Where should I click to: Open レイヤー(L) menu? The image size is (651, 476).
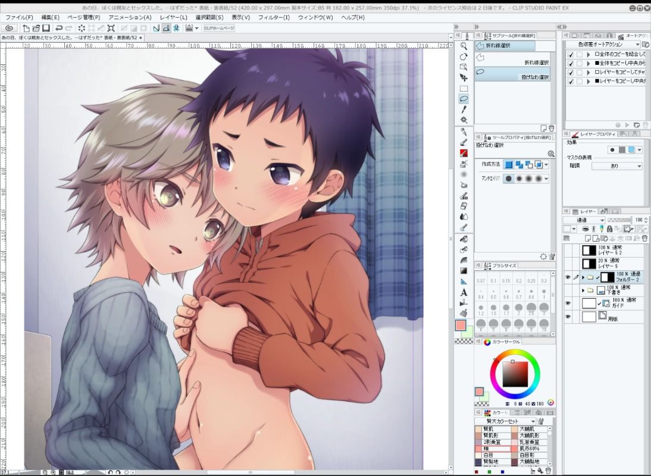(x=173, y=17)
